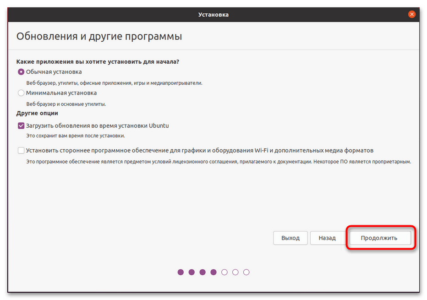Click the Другие опции section label
The width and height of the screenshot is (427, 300).
click(x=37, y=113)
